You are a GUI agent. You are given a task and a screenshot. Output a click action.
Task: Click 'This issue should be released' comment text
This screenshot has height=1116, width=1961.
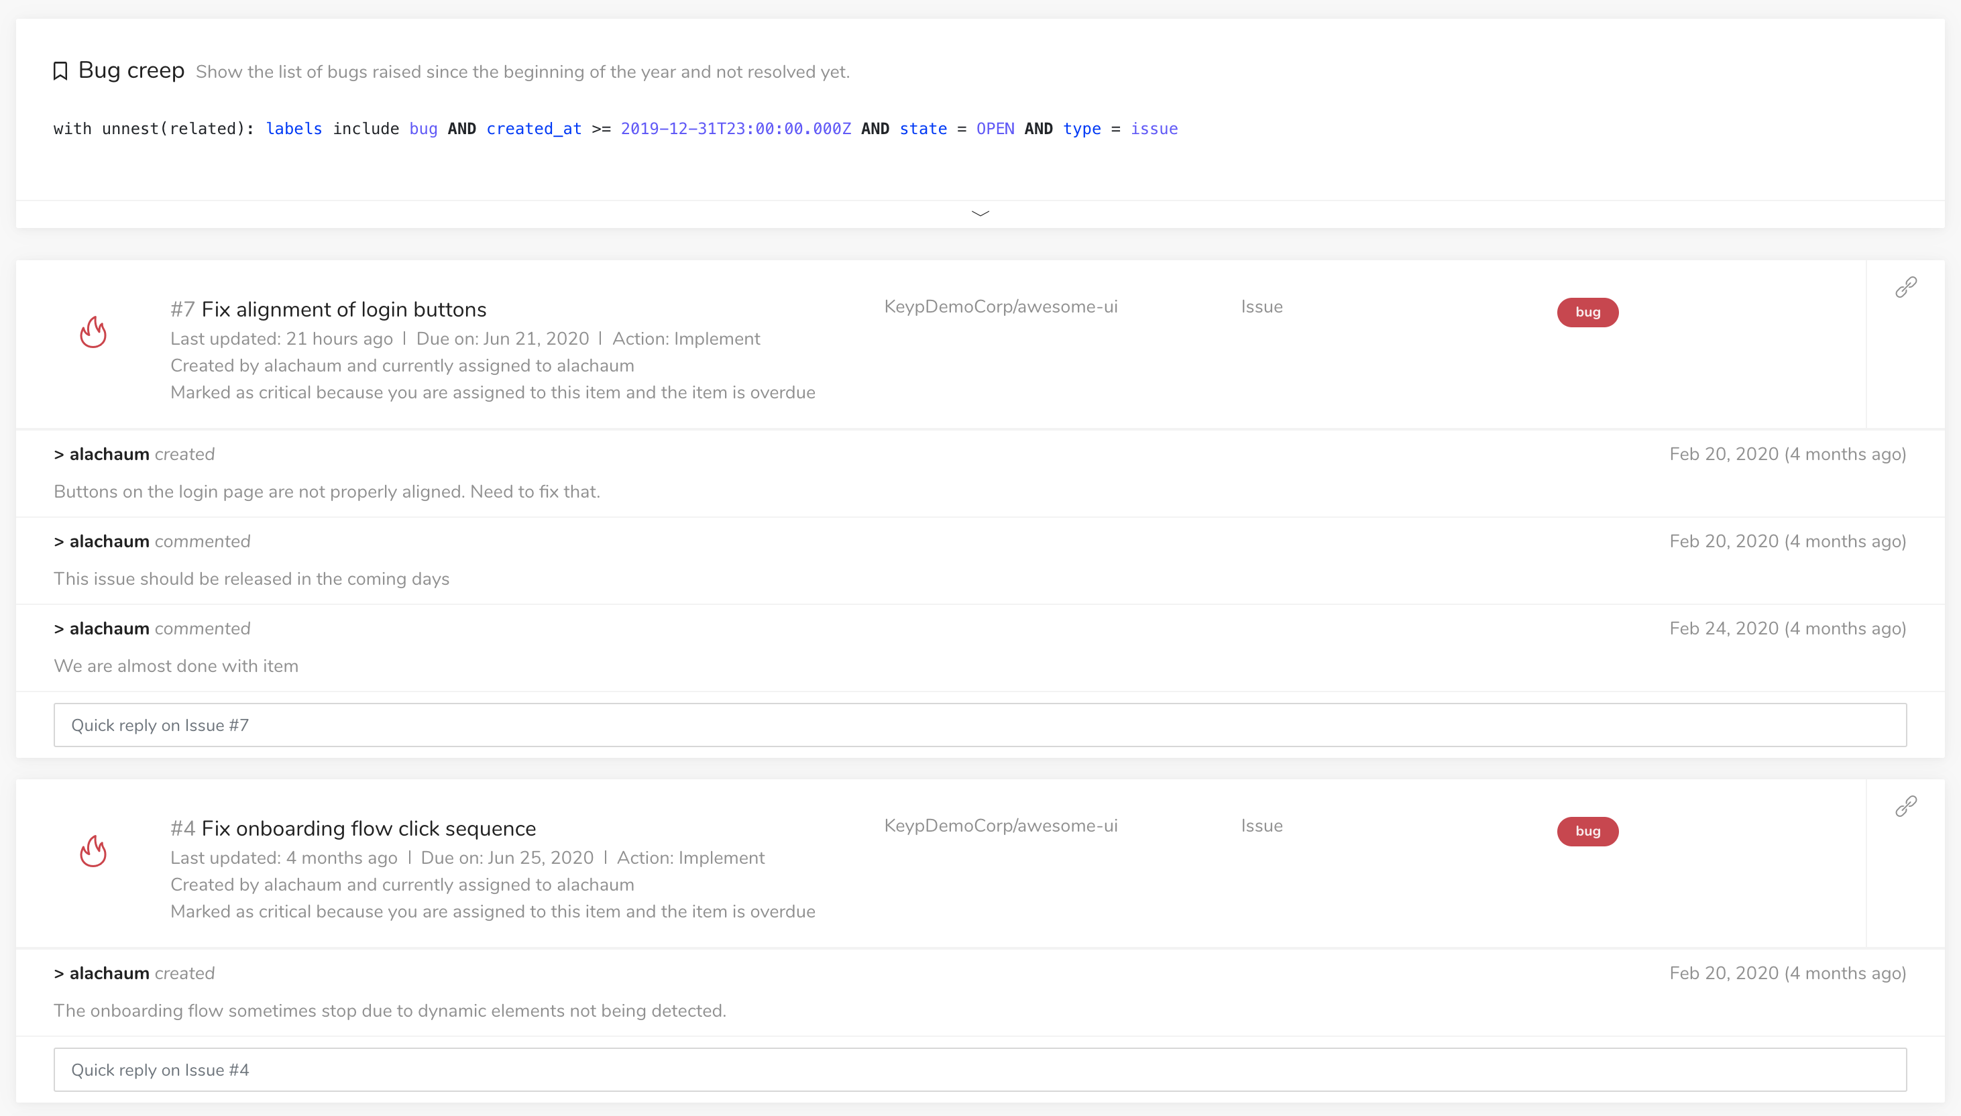[251, 579]
